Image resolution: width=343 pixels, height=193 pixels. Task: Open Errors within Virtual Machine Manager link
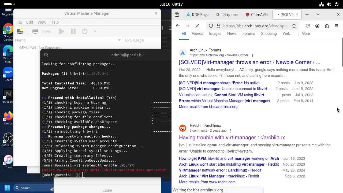[224, 101]
